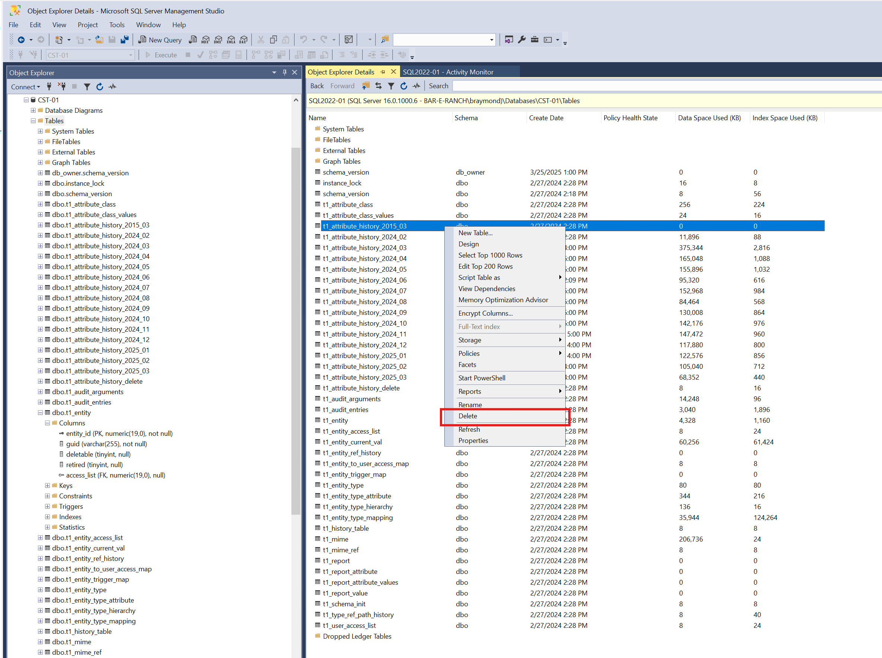Pin the Object Explorer panel
Screen dimensions: 882x658
coord(285,72)
